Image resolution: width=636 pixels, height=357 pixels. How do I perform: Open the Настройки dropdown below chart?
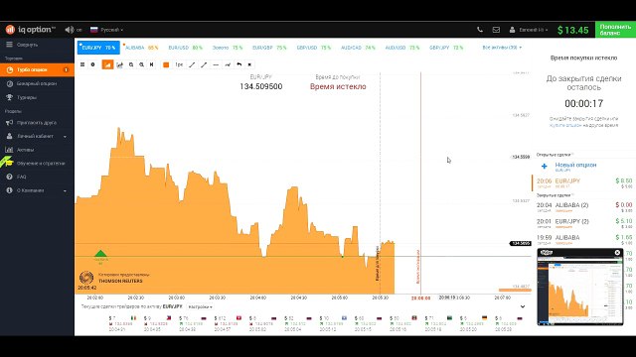pyautogui.click(x=200, y=306)
